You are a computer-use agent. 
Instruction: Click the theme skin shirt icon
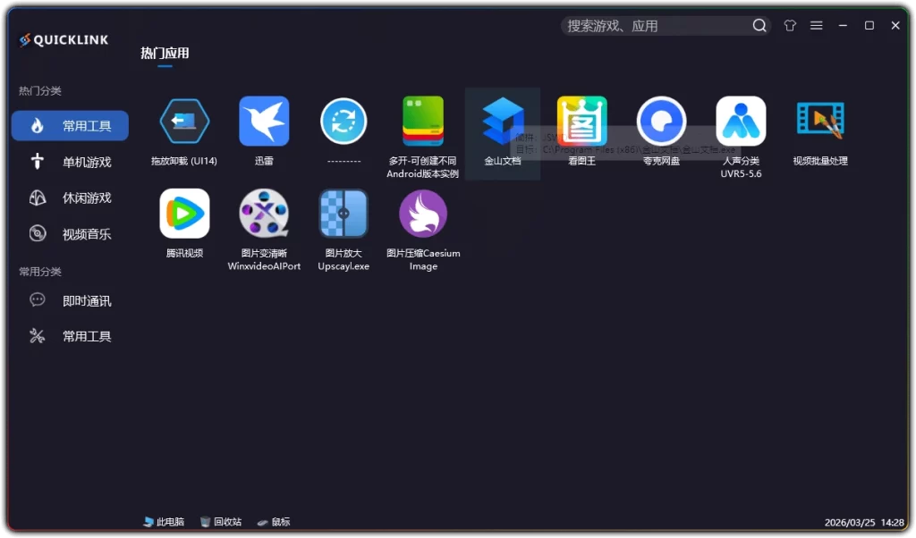[x=790, y=25]
